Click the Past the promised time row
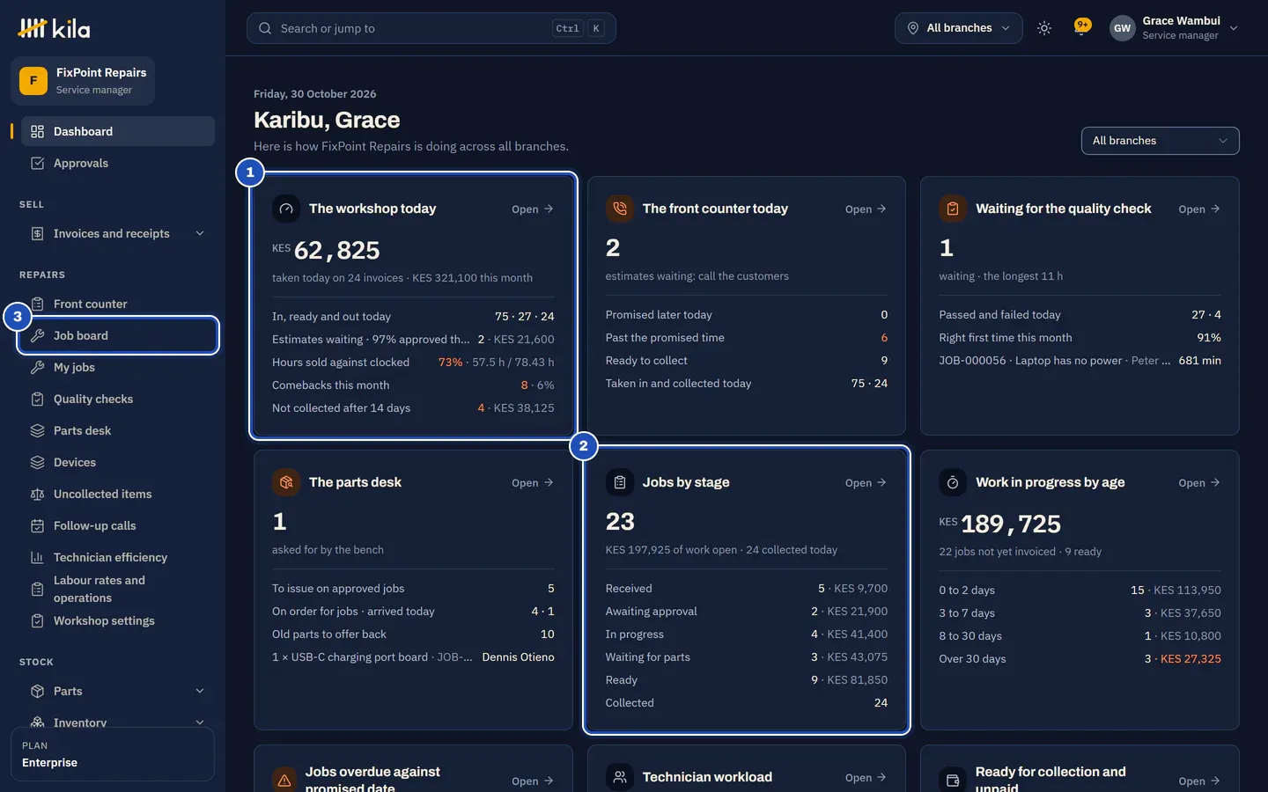The image size is (1268, 792). coord(747,338)
